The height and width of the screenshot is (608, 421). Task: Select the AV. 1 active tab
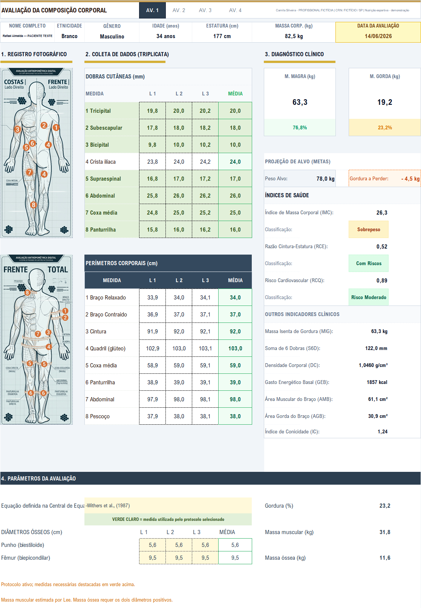click(x=152, y=10)
